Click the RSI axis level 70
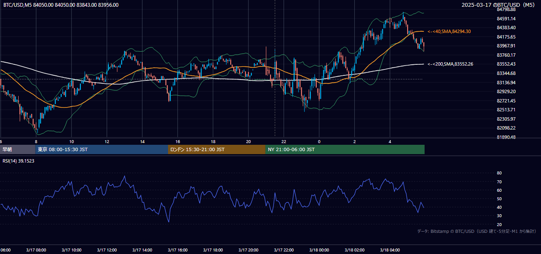The height and width of the screenshot is (254, 541). point(499,182)
